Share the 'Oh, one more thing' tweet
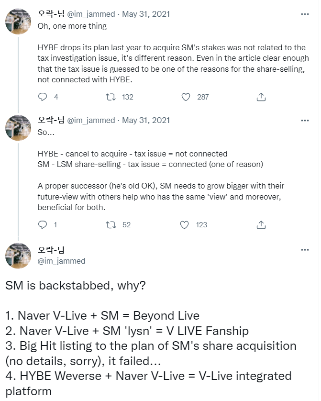Image resolution: width=321 pixels, height=401 pixels. point(261,97)
